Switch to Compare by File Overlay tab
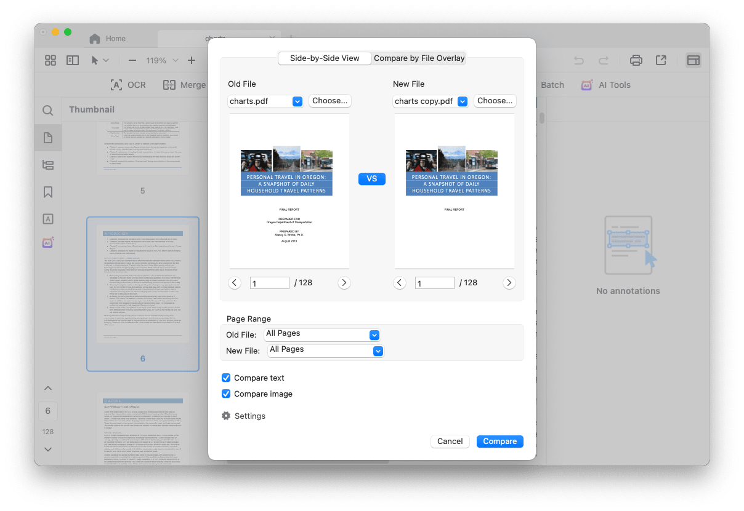The width and height of the screenshot is (744, 511). point(419,58)
